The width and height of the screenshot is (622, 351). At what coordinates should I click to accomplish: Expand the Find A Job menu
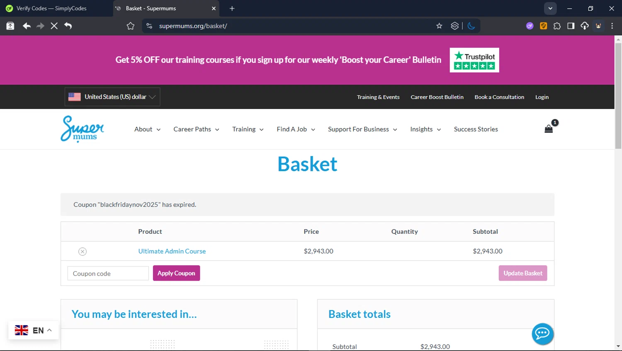(x=296, y=129)
